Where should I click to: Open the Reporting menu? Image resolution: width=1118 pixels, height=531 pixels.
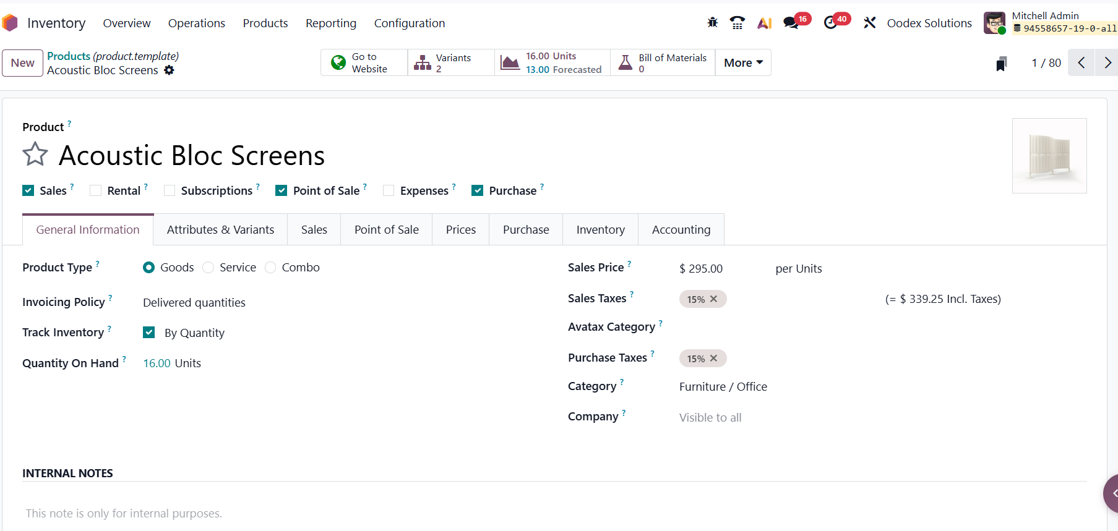(330, 23)
